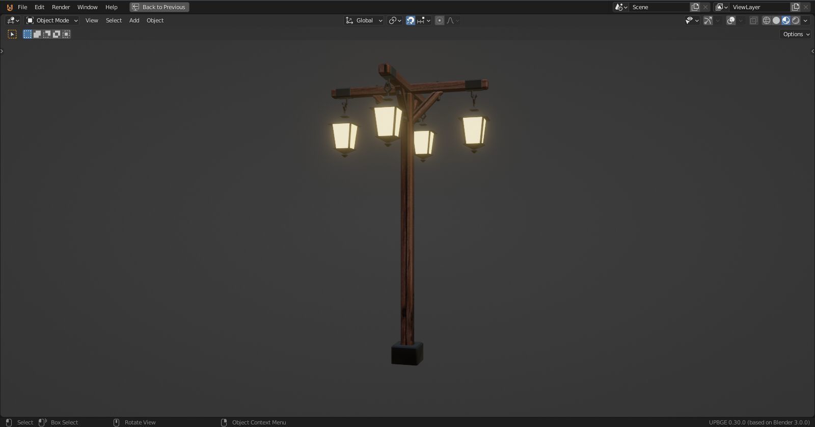Open the viewport Select menu
This screenshot has width=815, height=427.
point(114,20)
